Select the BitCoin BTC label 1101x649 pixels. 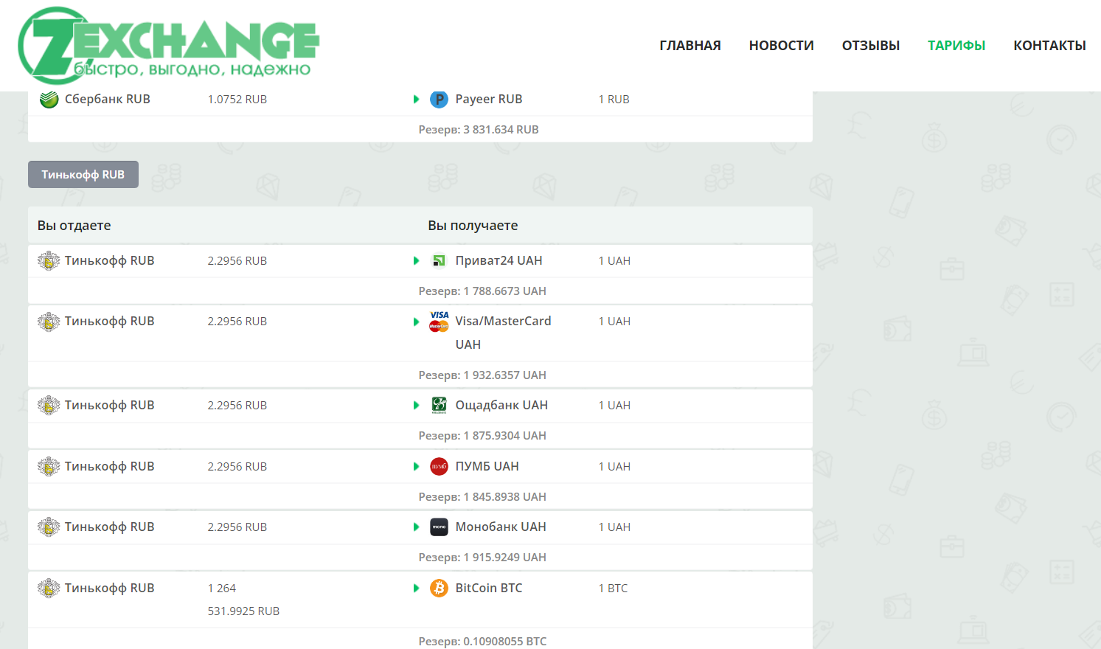point(489,589)
